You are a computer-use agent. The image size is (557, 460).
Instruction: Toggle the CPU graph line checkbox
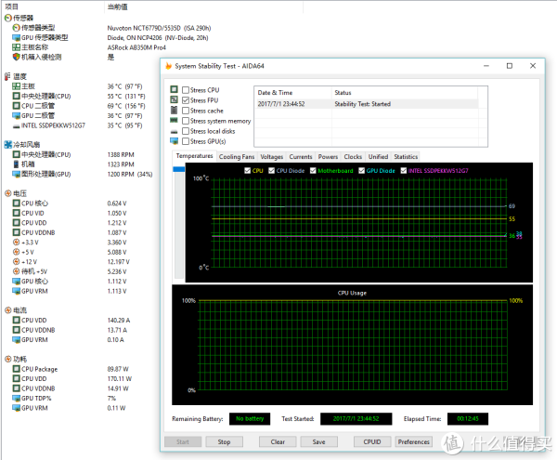(248, 171)
